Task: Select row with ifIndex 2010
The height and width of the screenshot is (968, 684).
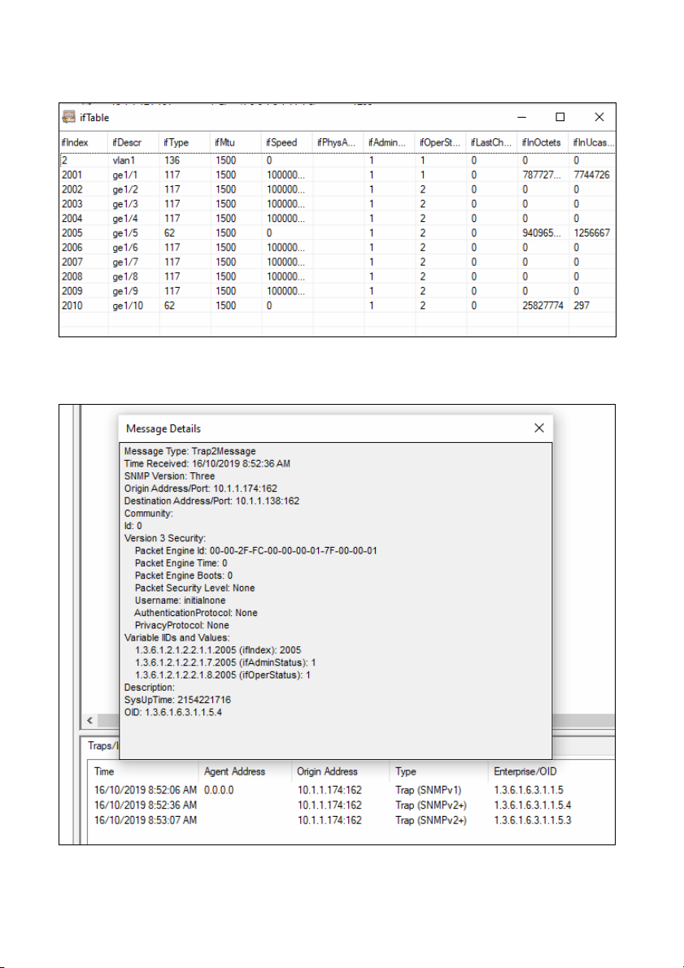Action: tap(338, 306)
